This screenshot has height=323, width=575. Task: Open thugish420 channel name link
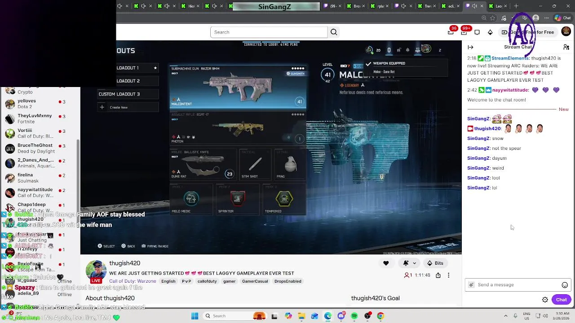click(124, 263)
